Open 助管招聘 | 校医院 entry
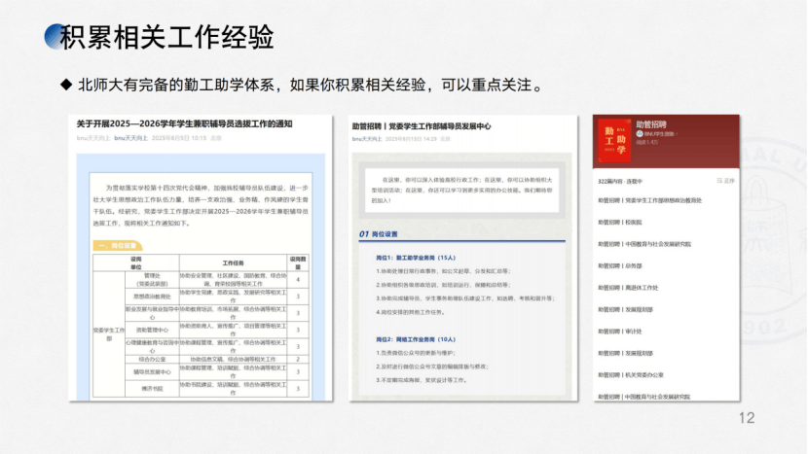This screenshot has height=454, width=808. pyautogui.click(x=619, y=222)
